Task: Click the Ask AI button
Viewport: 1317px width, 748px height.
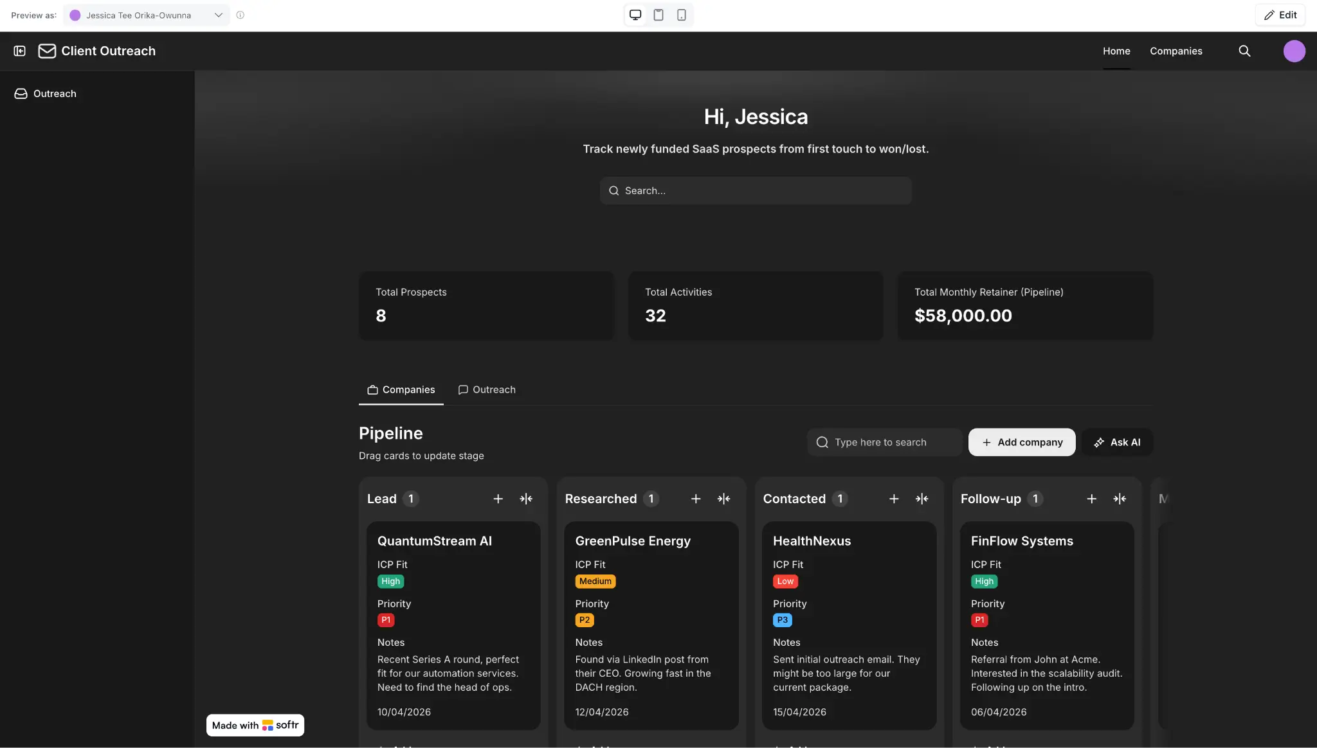Action: [x=1117, y=442]
